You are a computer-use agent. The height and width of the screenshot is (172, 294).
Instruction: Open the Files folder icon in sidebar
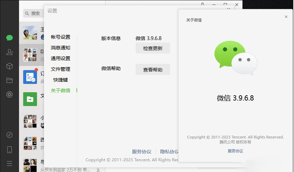[x=9, y=80]
